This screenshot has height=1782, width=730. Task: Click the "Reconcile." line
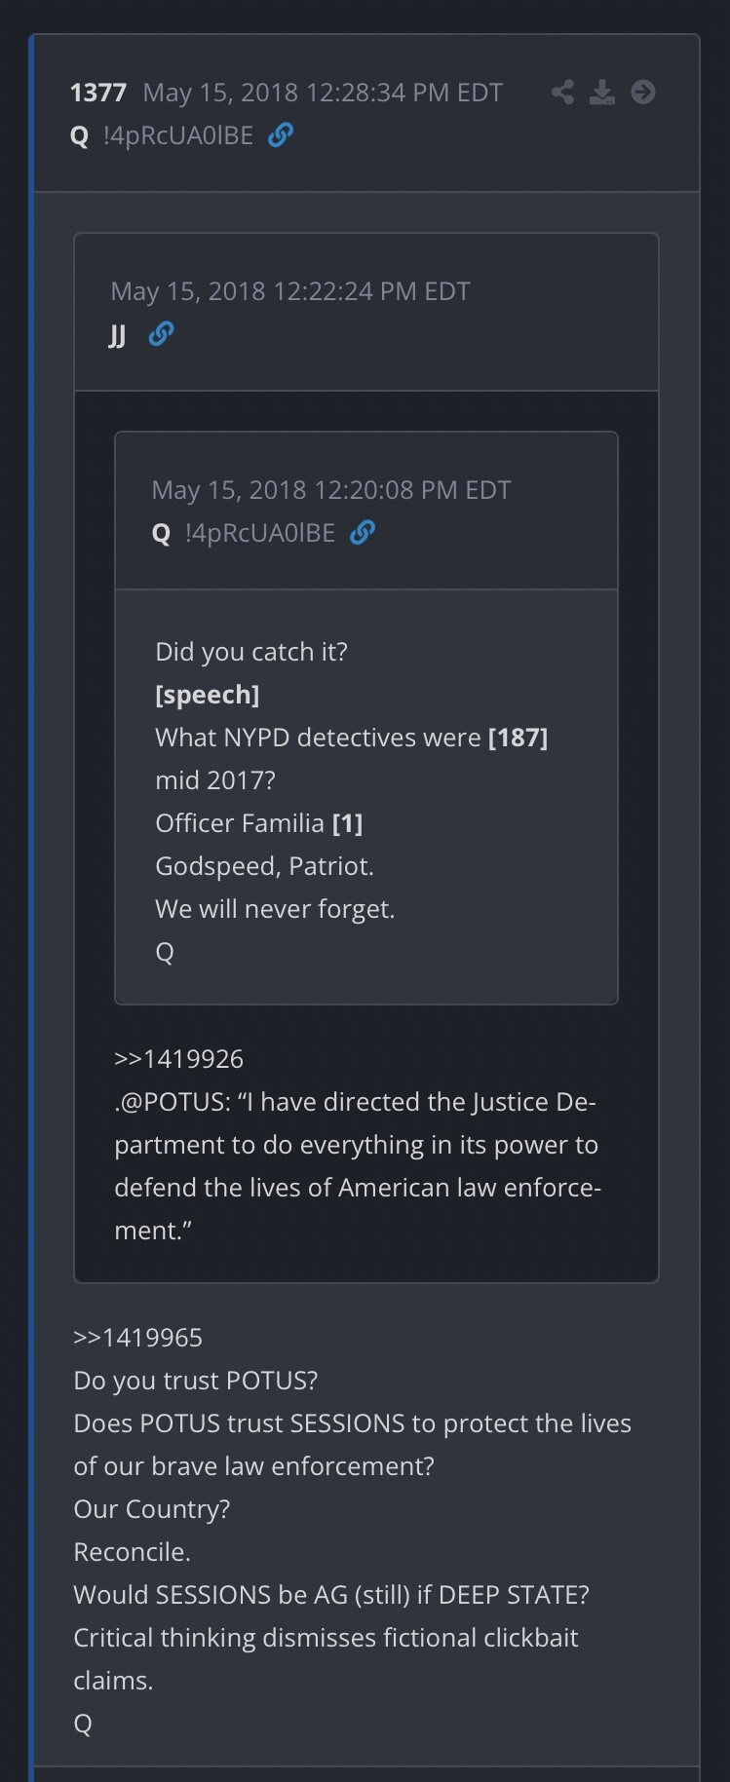pos(132,1552)
